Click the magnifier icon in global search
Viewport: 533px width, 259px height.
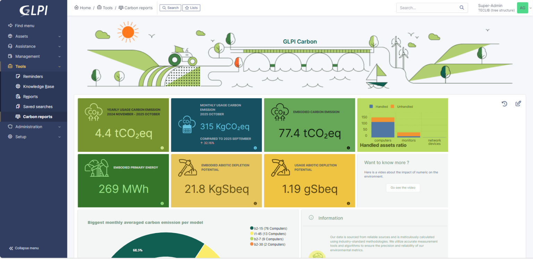click(x=462, y=8)
